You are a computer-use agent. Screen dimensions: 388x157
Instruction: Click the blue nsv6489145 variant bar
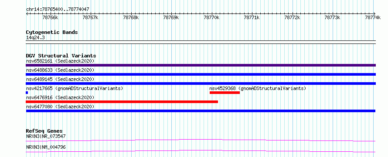201,84
